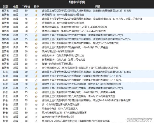Click empty star for 格挡时 耐力球 row
Viewport: 154px width, 123px height.
36,121
